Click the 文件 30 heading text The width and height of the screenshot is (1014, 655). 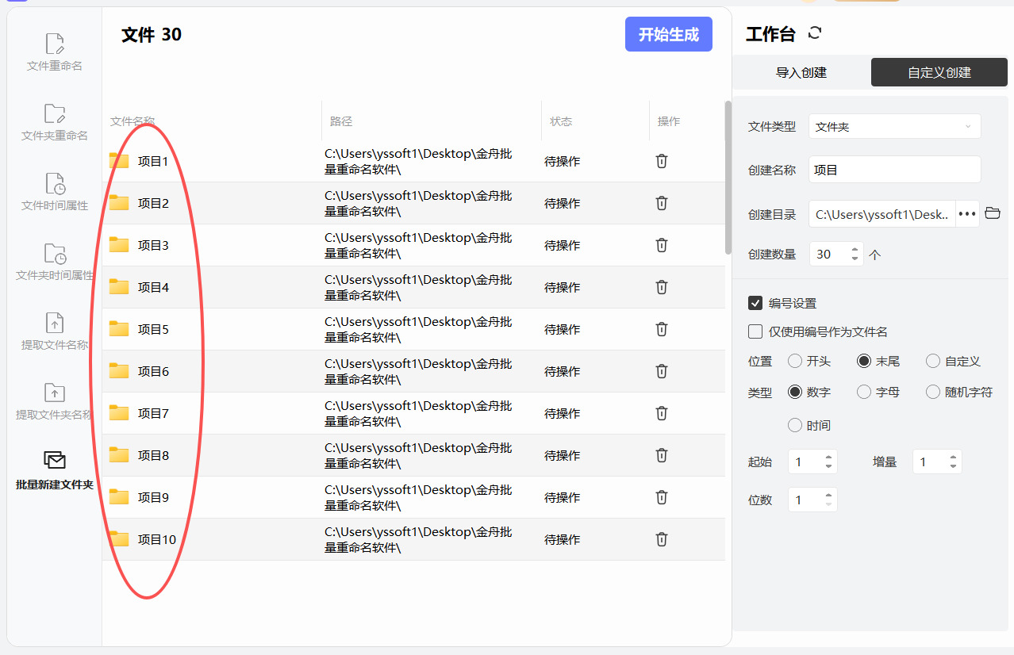pos(152,34)
